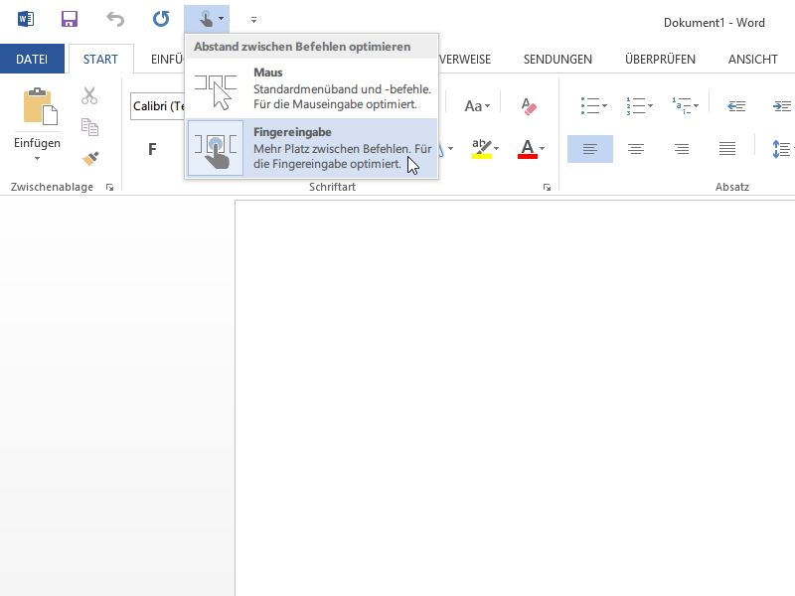Open the highlight color dropdown arrow
This screenshot has width=795, height=596.
pyautogui.click(x=496, y=148)
